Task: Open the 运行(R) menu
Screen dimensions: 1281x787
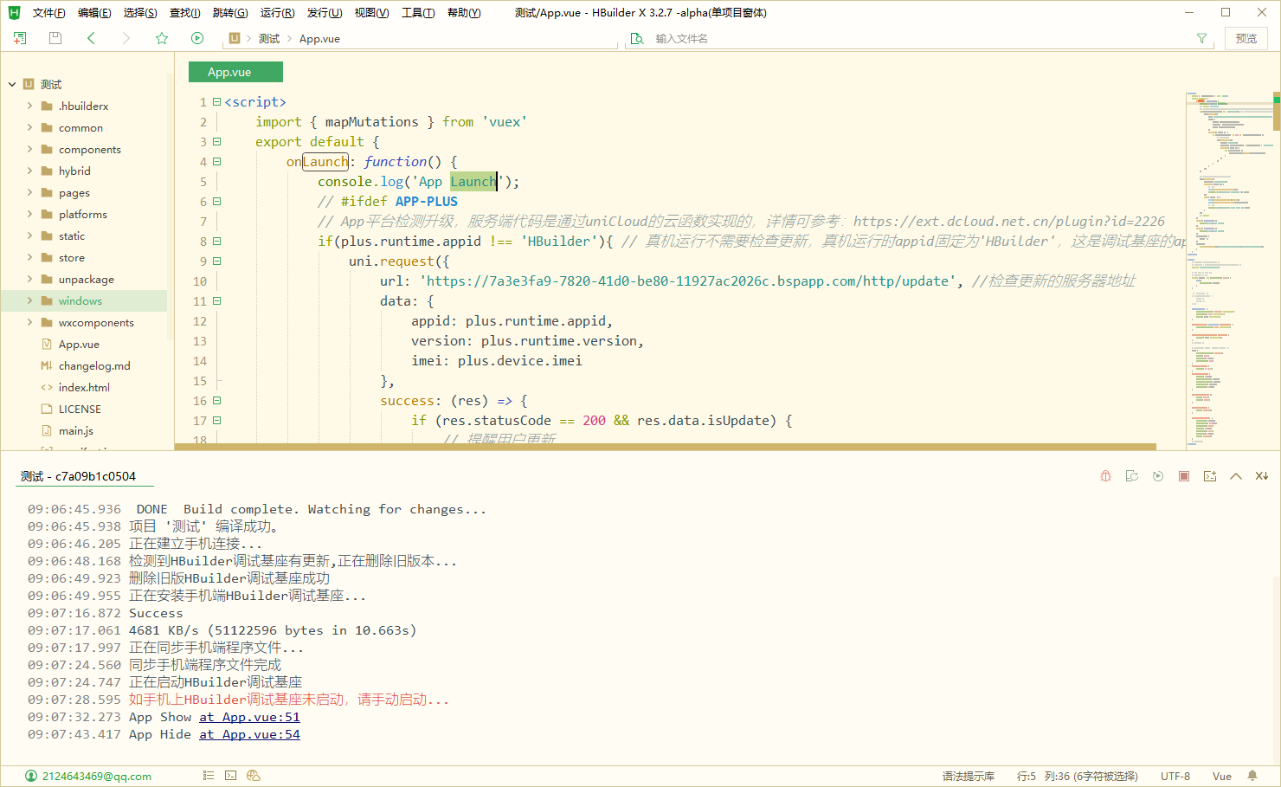Action: tap(277, 12)
